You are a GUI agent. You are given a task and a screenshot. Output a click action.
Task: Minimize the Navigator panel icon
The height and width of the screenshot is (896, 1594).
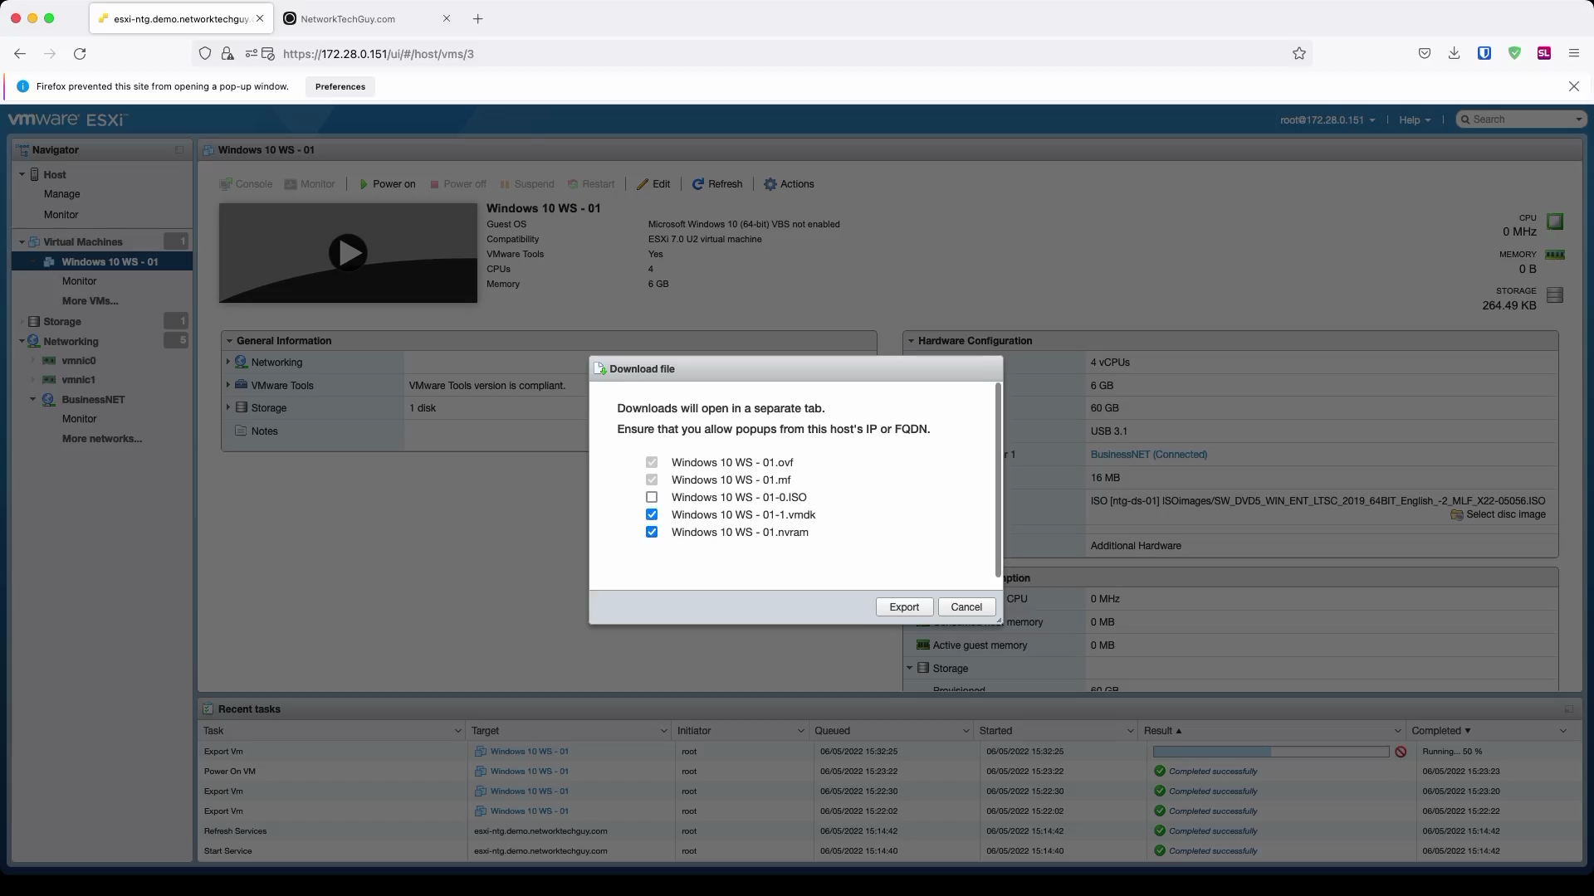pos(179,150)
